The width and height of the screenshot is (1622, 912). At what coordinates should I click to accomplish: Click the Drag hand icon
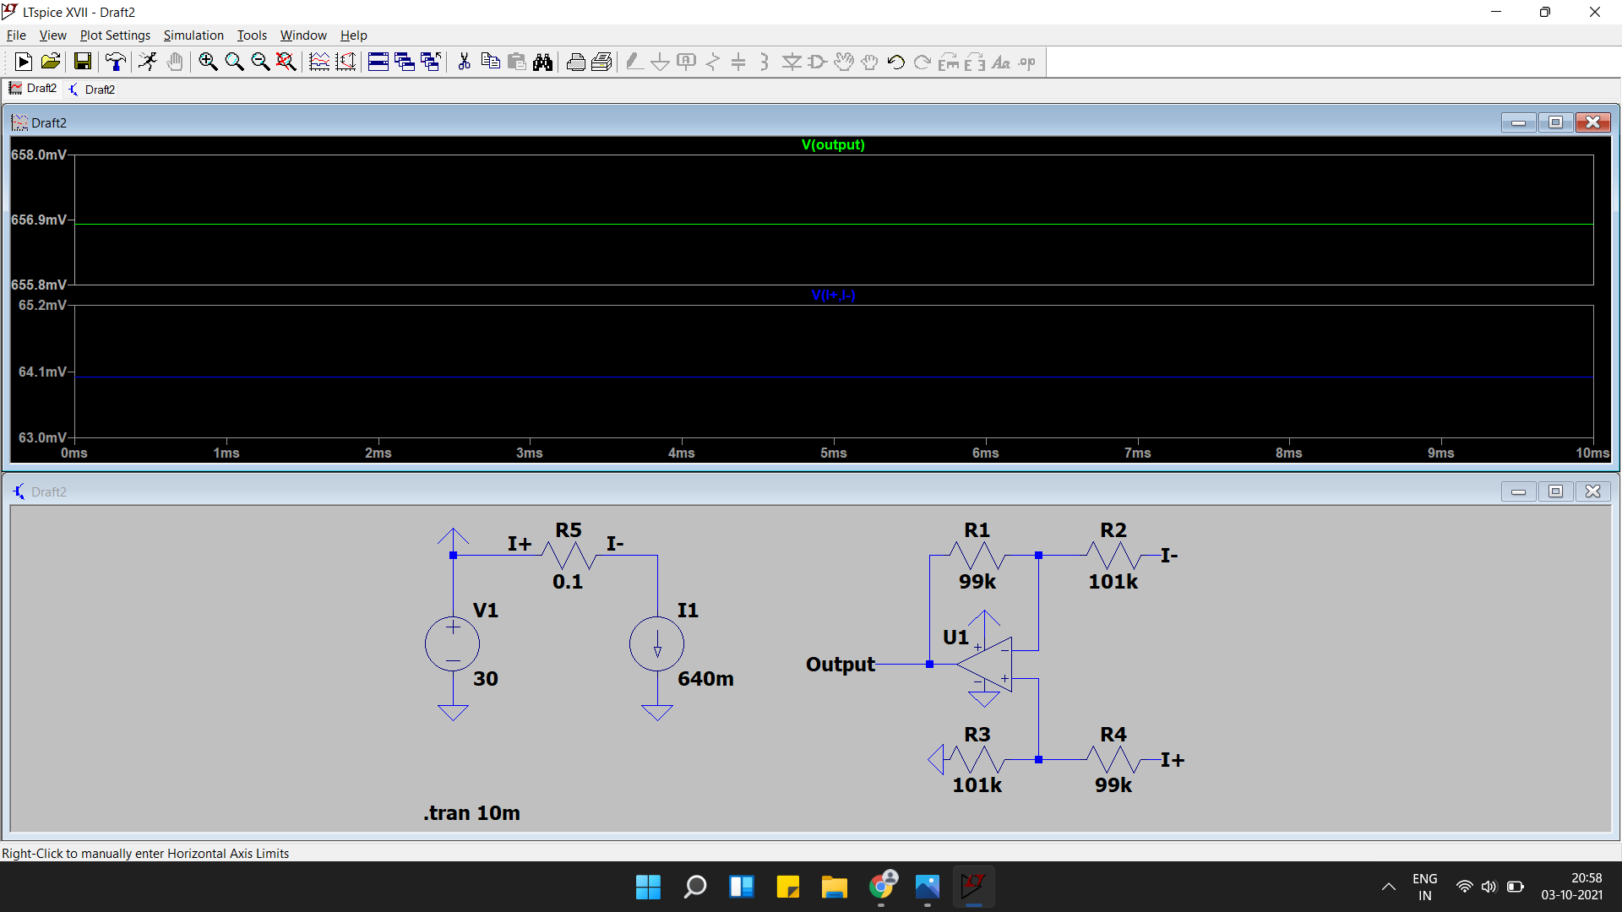pos(870,62)
